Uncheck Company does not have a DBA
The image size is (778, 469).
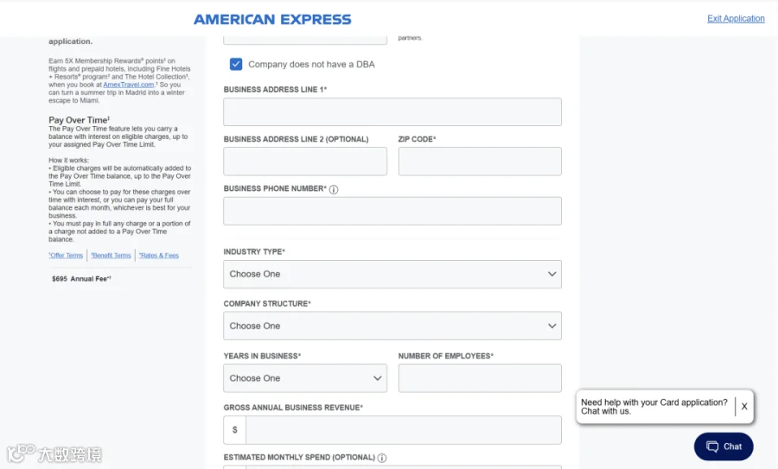point(236,64)
